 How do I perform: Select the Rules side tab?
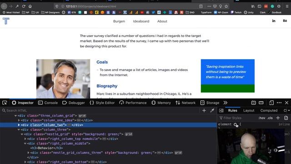(232, 110)
